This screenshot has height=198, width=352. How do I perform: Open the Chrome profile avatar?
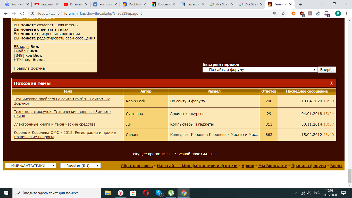pos(338,13)
